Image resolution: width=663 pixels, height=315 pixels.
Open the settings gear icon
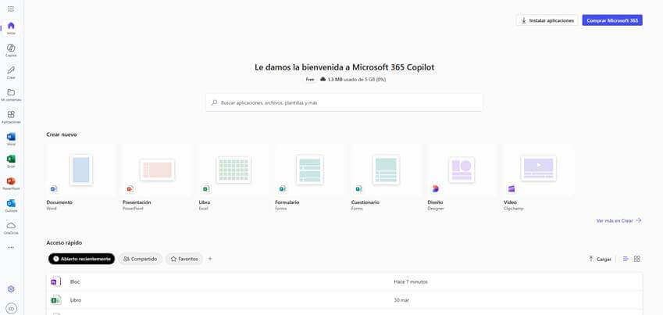coord(11,288)
